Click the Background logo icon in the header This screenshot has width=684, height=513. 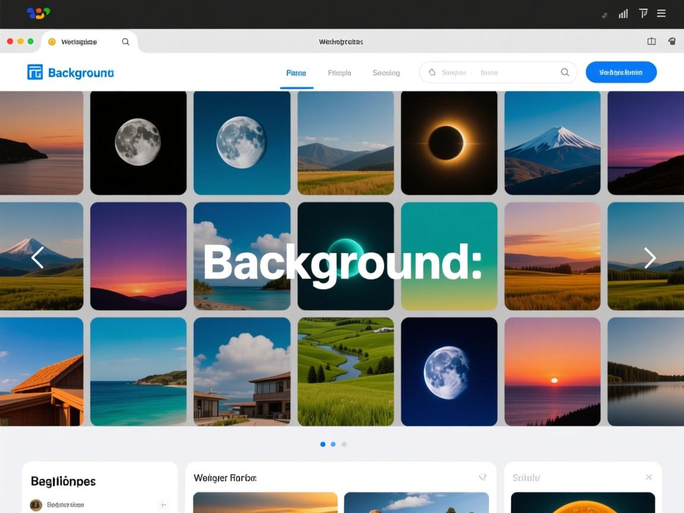35,72
